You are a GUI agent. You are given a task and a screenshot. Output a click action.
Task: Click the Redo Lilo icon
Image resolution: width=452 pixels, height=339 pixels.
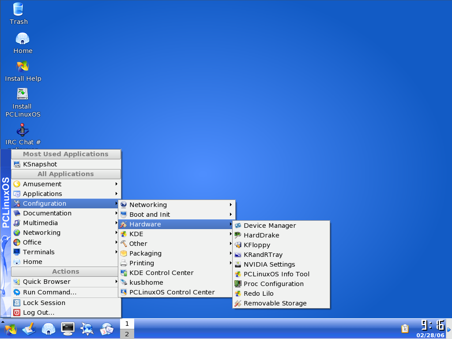[238, 294]
